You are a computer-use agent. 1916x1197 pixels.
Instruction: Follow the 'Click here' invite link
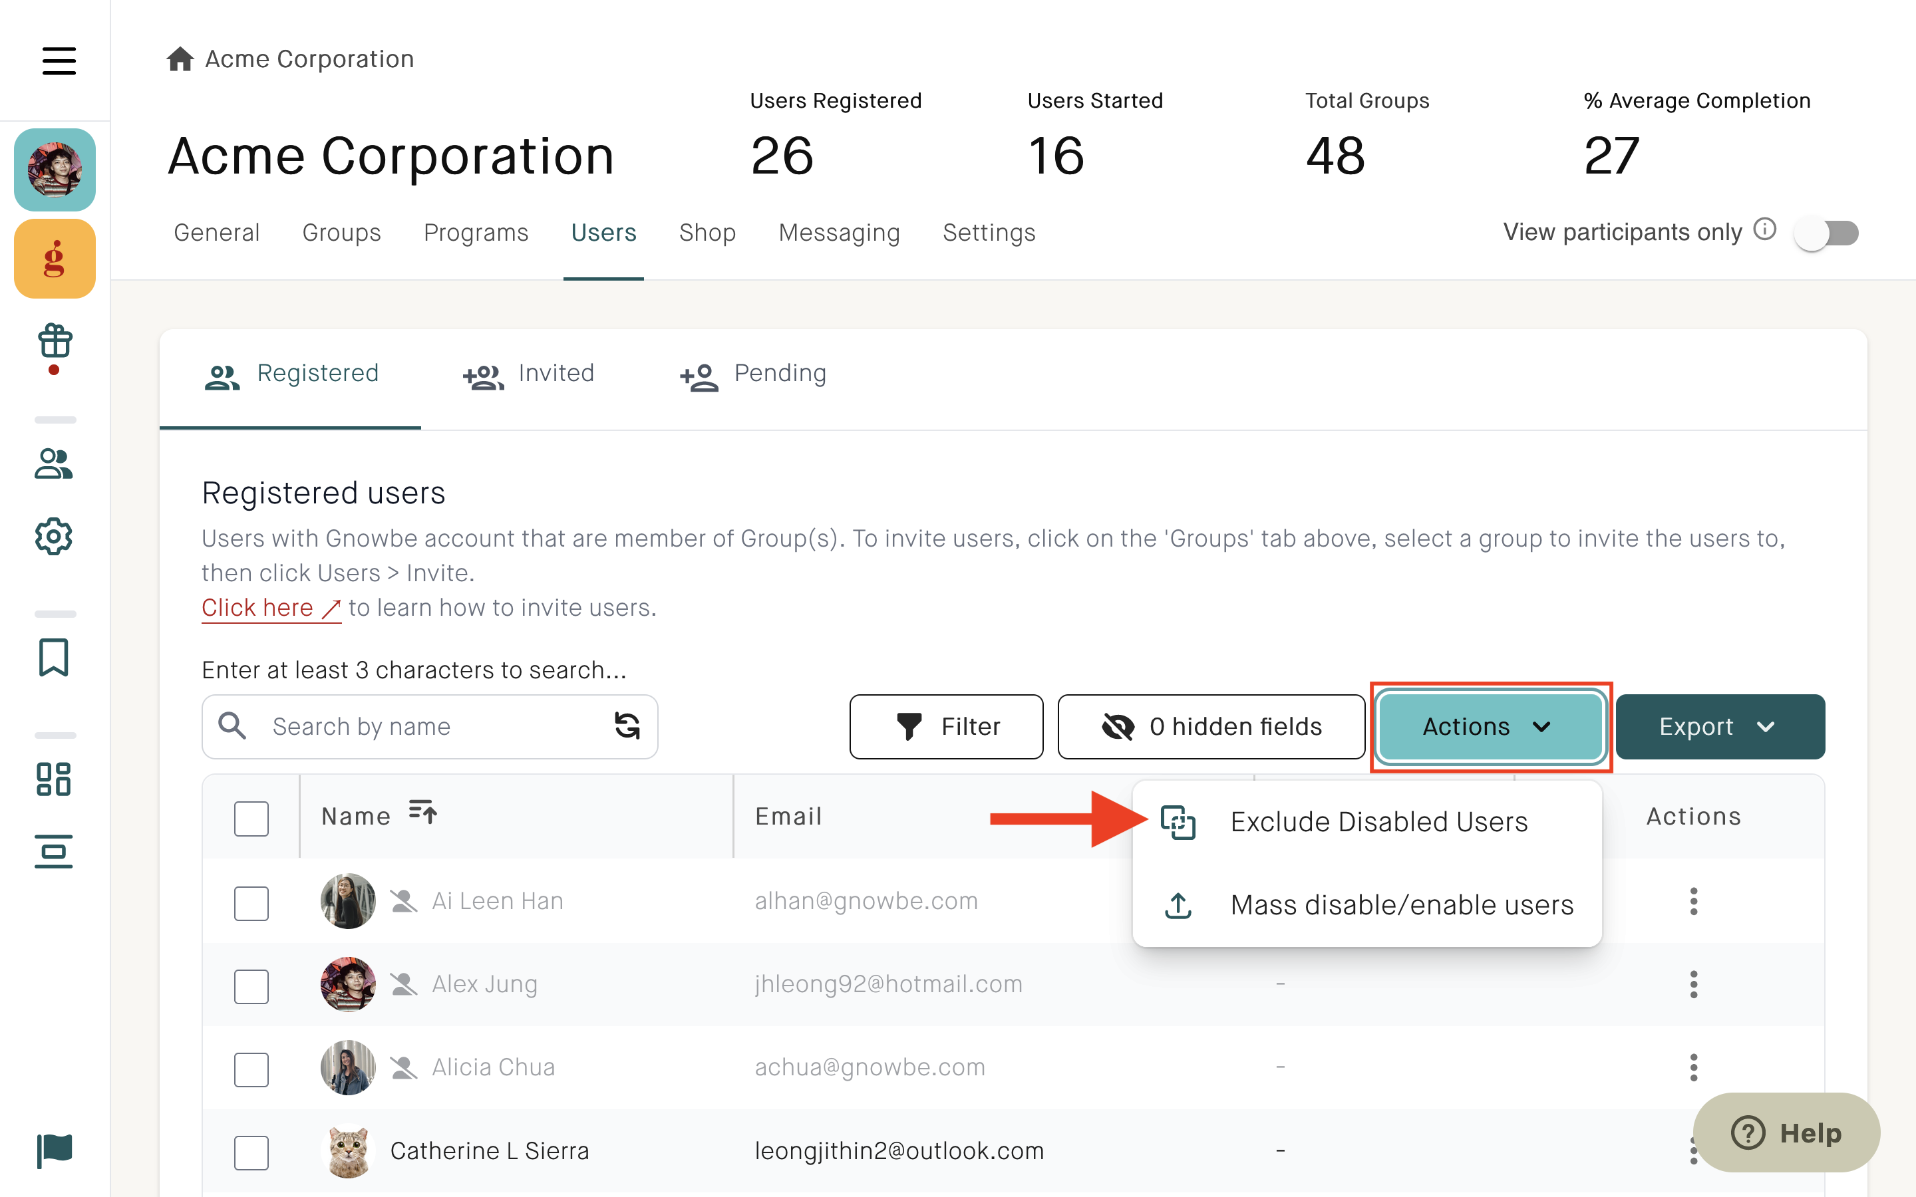point(271,608)
